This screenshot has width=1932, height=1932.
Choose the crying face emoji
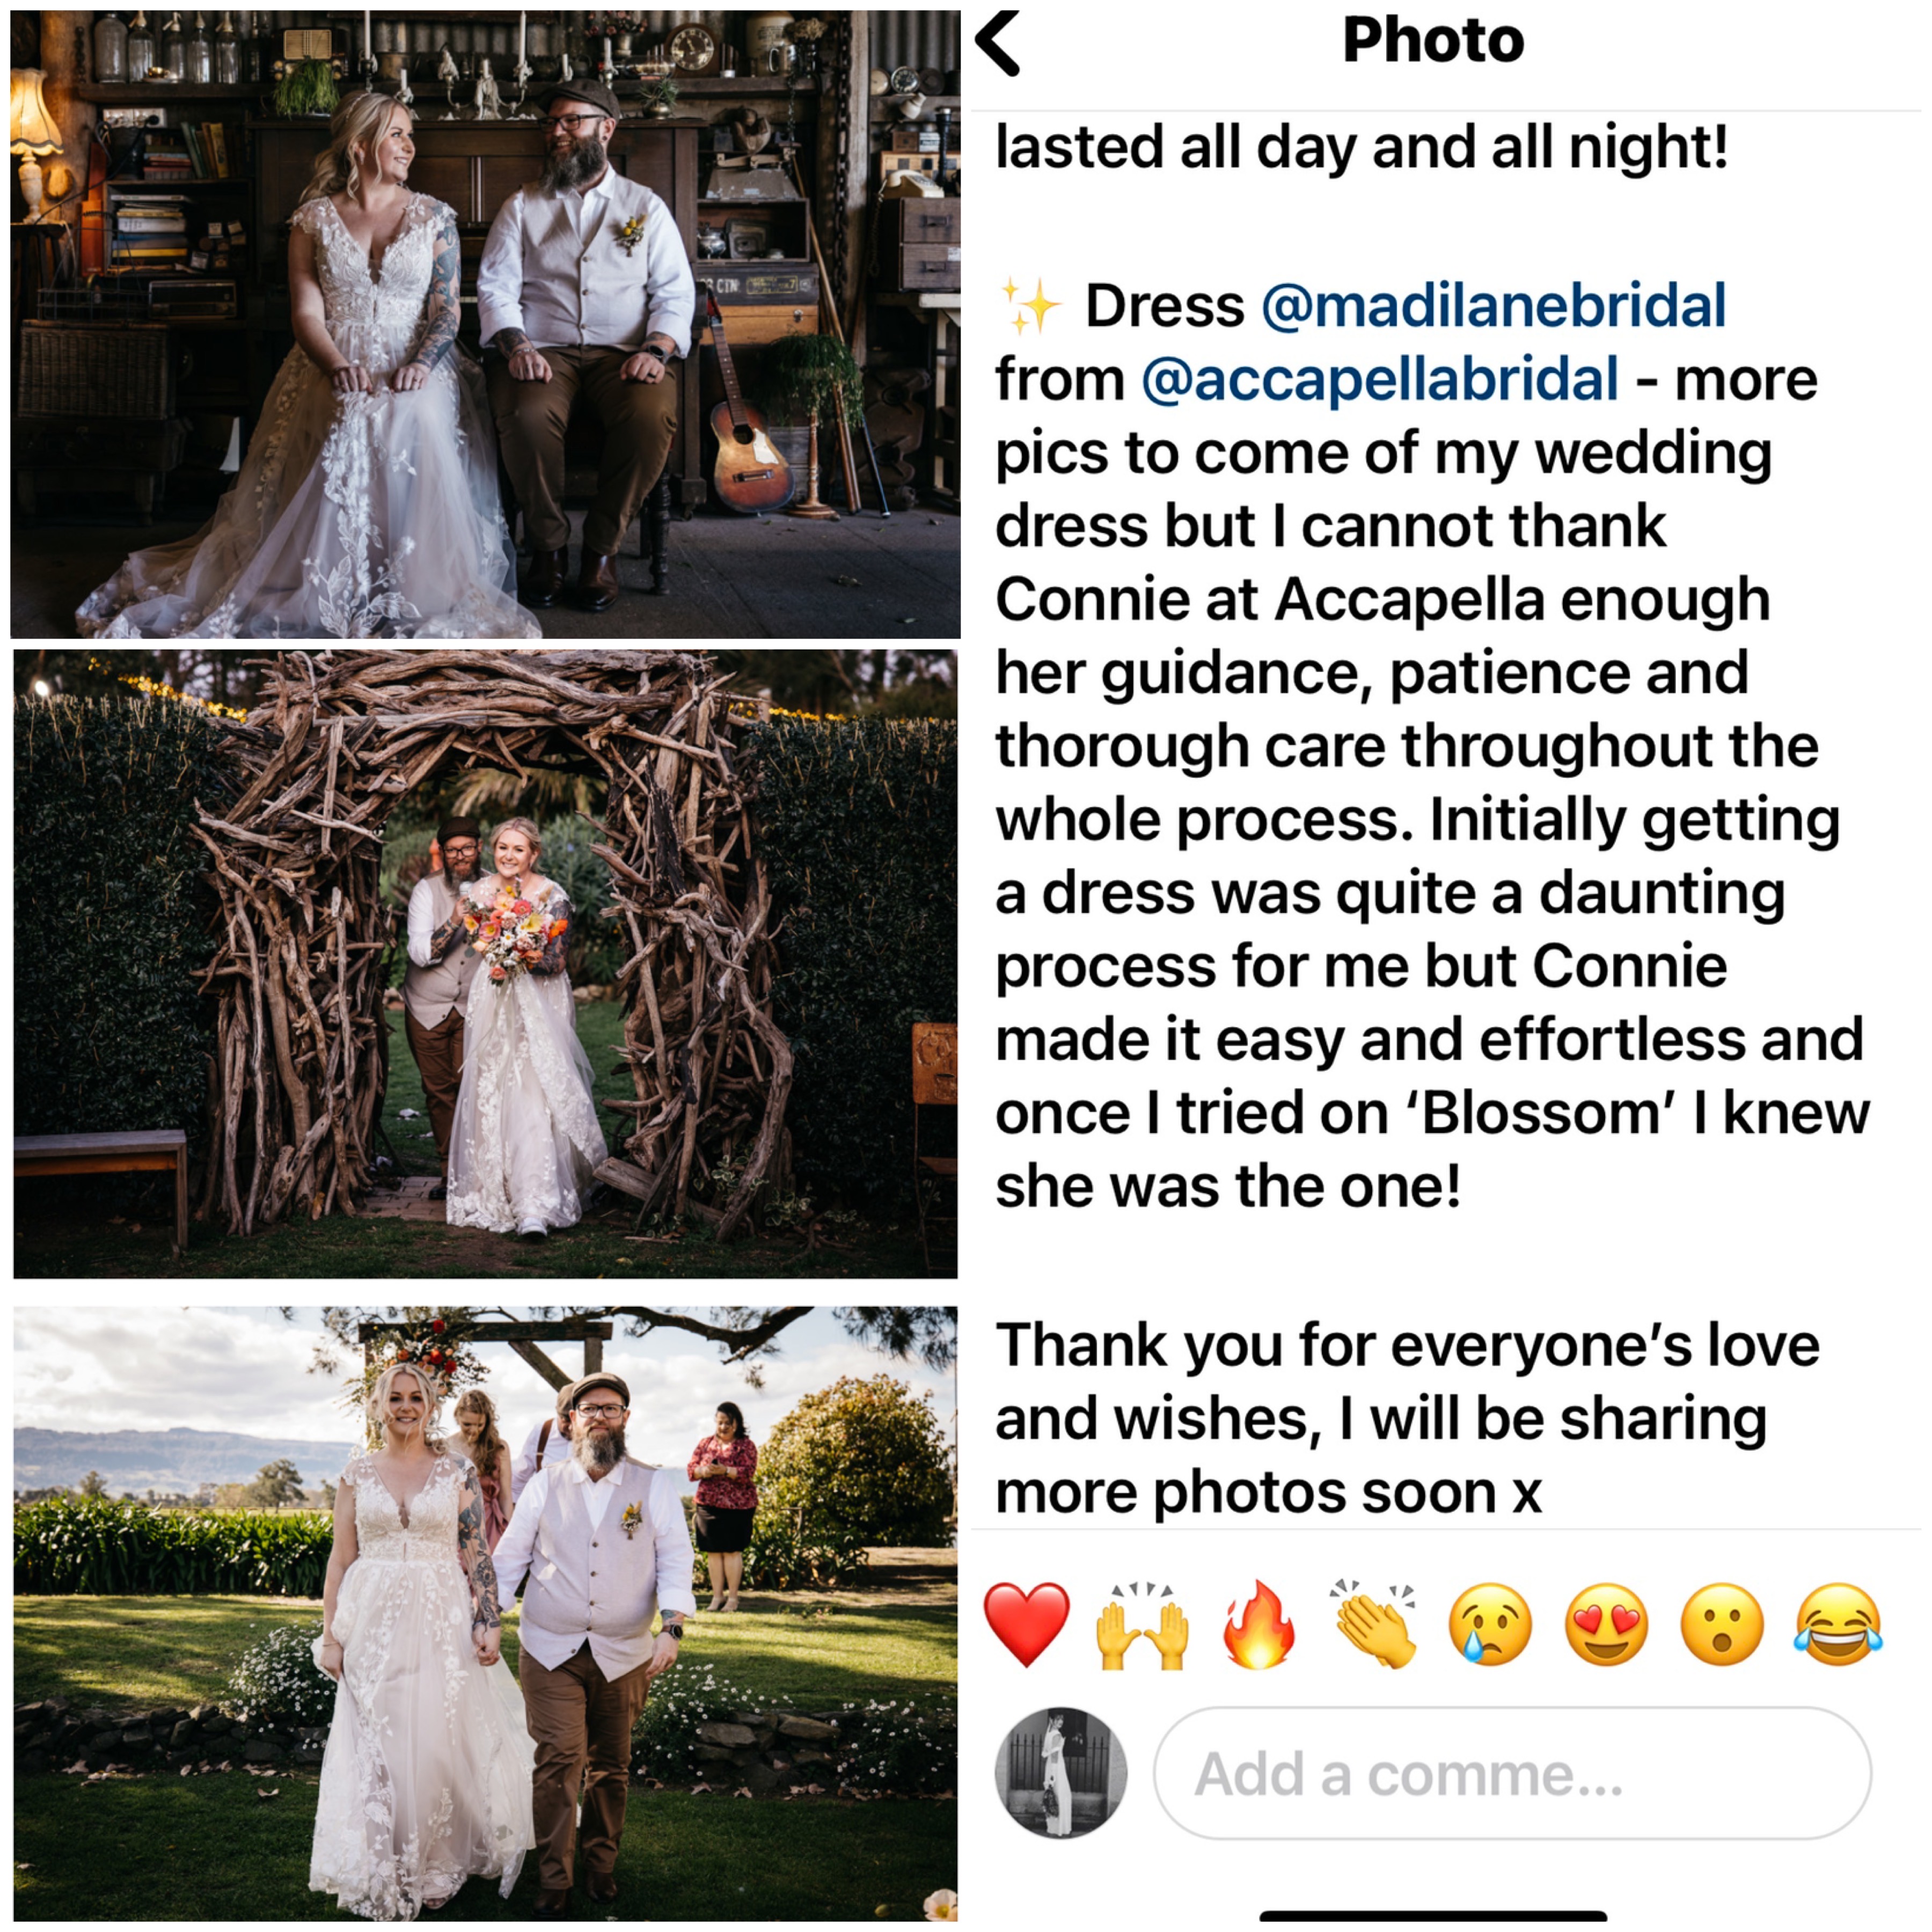[x=1490, y=1624]
